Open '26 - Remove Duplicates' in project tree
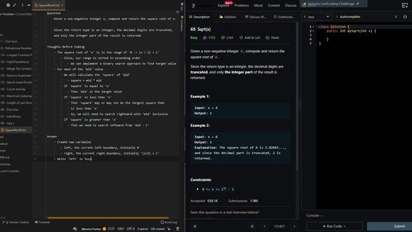This screenshot has height=232, width=412. 15,75
